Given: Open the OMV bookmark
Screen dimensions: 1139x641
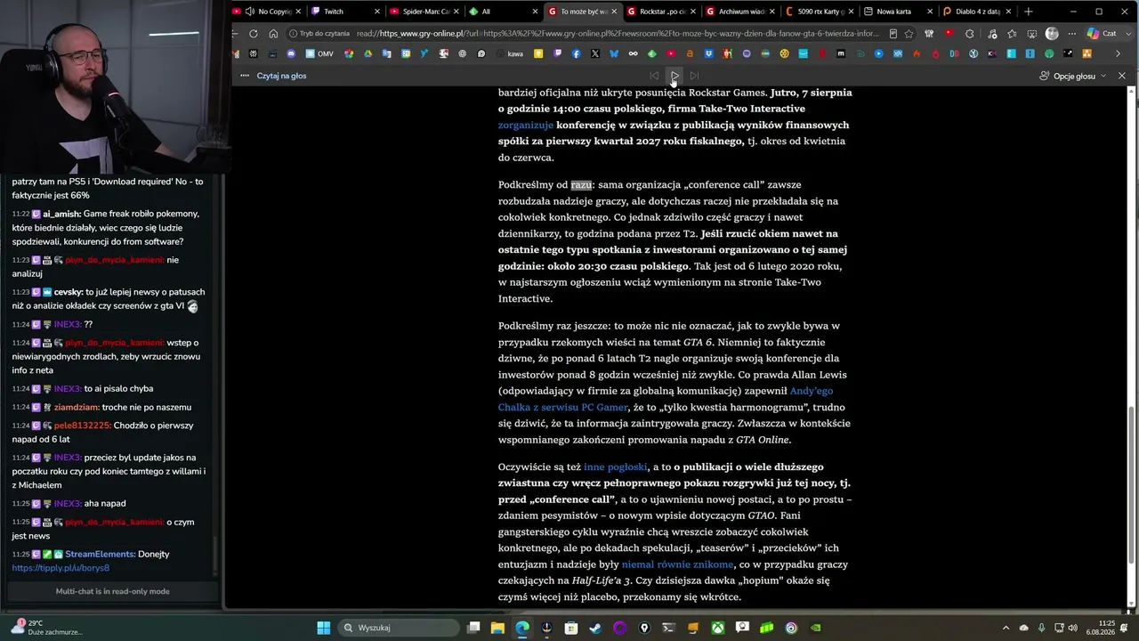Looking at the screenshot, I should point(319,53).
